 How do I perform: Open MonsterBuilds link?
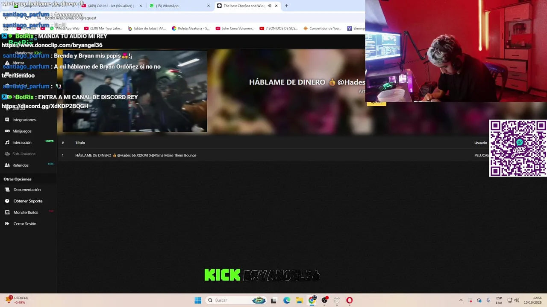point(26,212)
